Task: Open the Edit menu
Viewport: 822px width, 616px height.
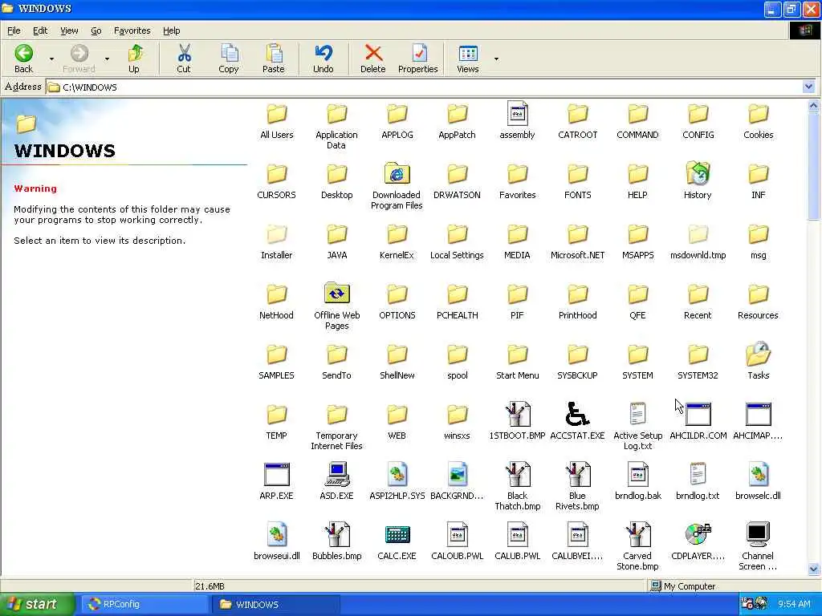Action: [40, 30]
